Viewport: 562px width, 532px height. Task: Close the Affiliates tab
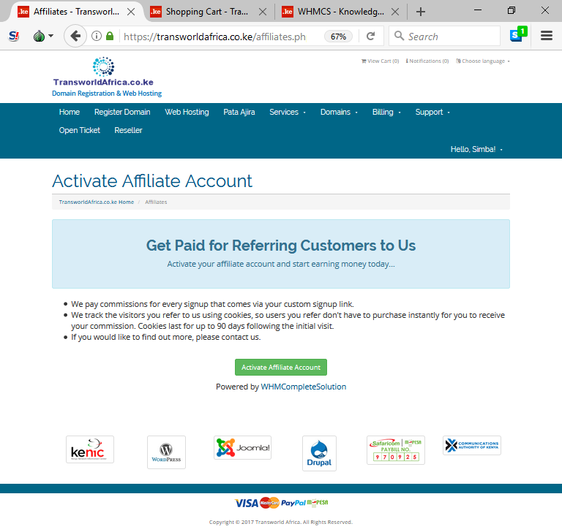click(x=131, y=12)
